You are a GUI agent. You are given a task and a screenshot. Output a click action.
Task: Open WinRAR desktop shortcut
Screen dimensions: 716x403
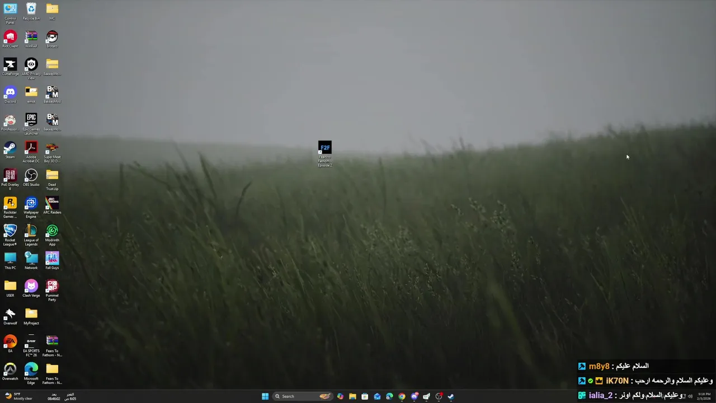31,39
